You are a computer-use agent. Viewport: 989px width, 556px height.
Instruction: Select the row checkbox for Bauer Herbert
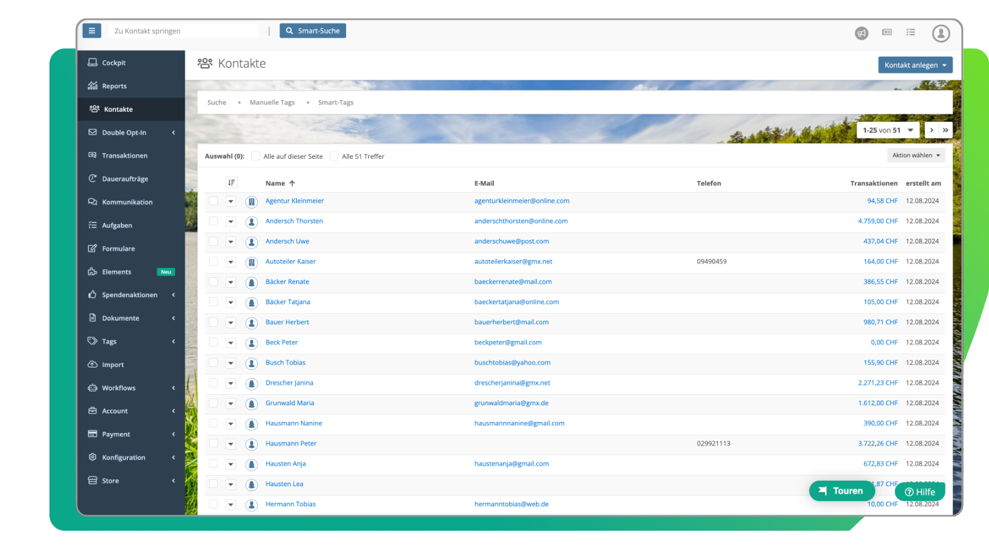[x=213, y=322]
